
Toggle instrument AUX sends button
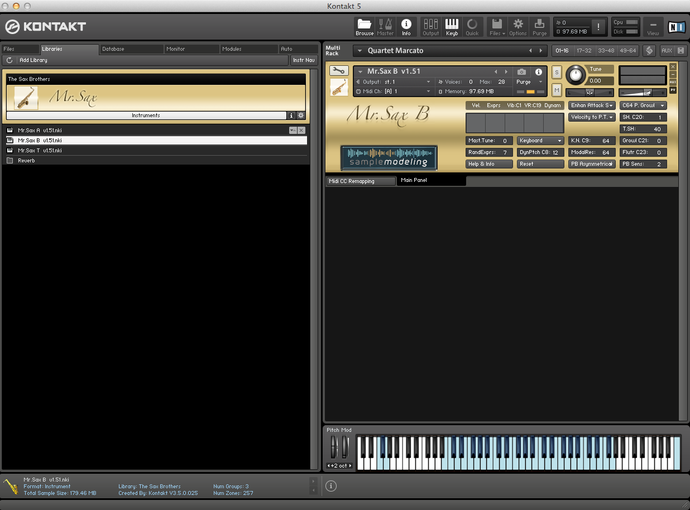point(673,82)
